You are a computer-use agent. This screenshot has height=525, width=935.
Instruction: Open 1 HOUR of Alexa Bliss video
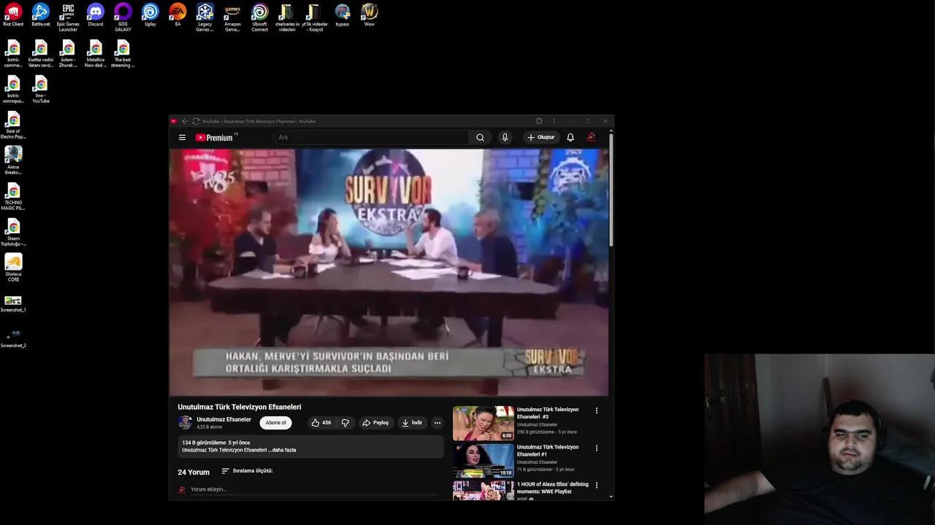point(553,488)
